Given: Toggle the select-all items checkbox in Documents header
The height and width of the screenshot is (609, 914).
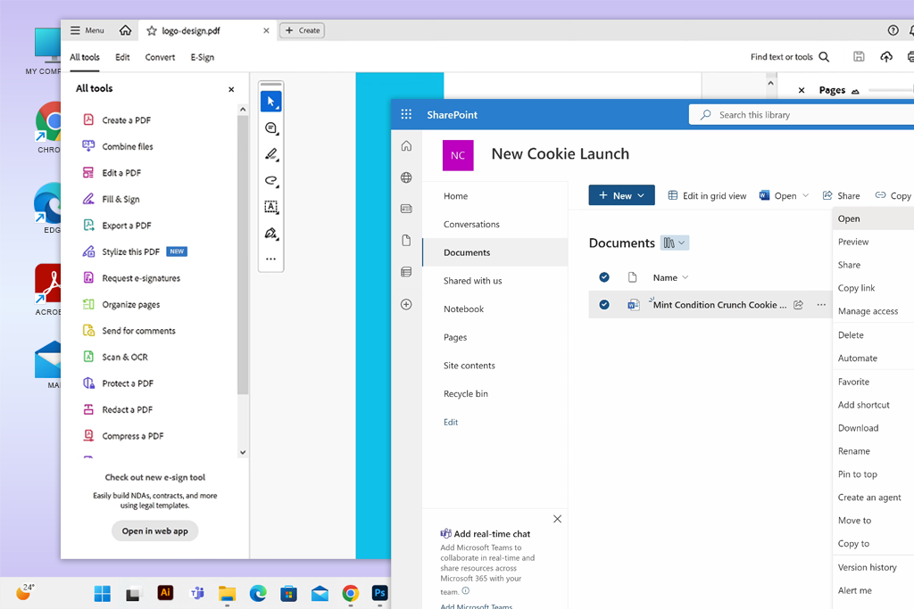Looking at the screenshot, I should pyautogui.click(x=604, y=277).
